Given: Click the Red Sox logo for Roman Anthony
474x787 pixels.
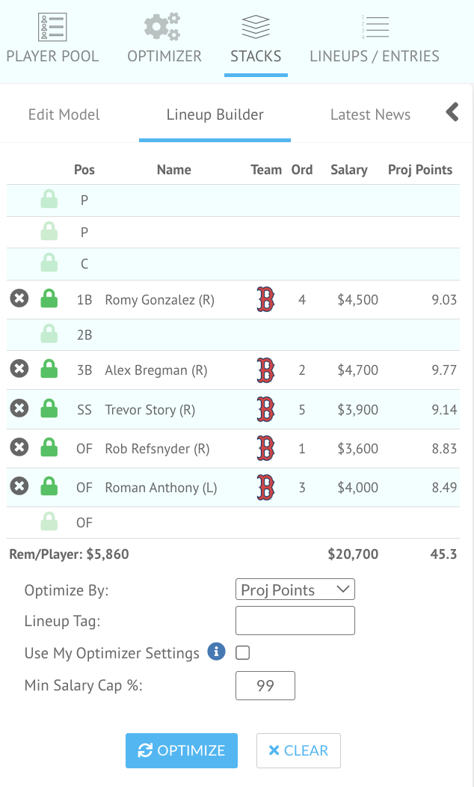Looking at the screenshot, I should point(265,488).
